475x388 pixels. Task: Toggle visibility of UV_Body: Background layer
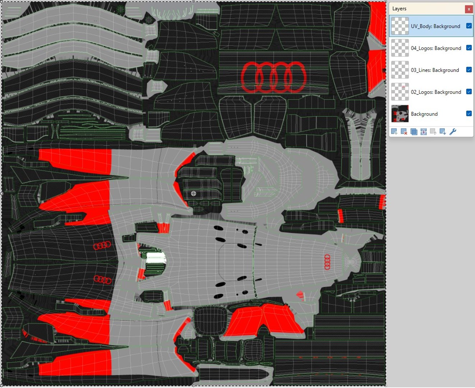[469, 26]
